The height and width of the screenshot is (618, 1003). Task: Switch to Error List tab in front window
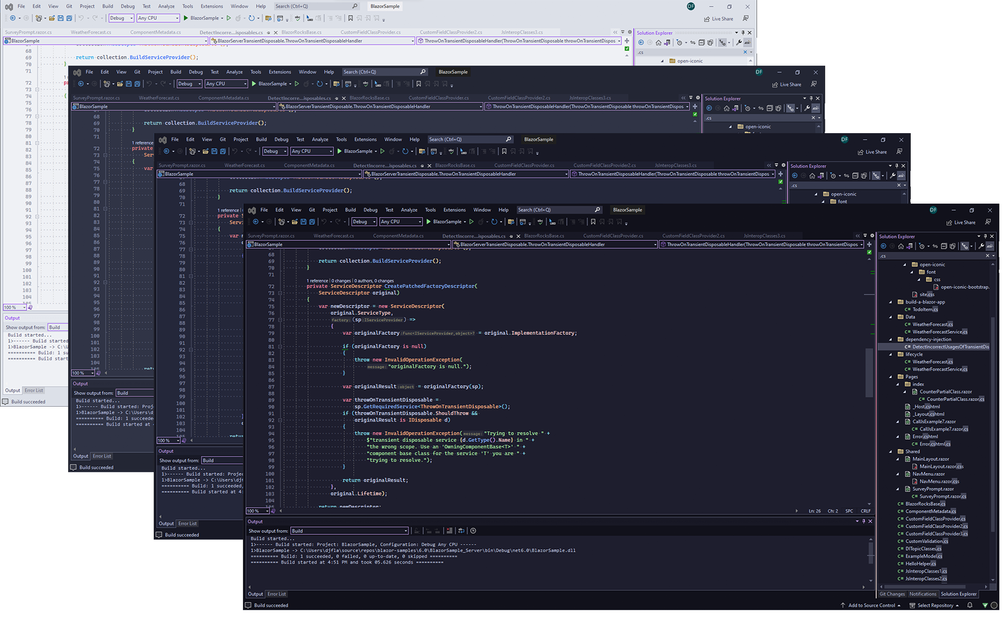click(x=277, y=594)
